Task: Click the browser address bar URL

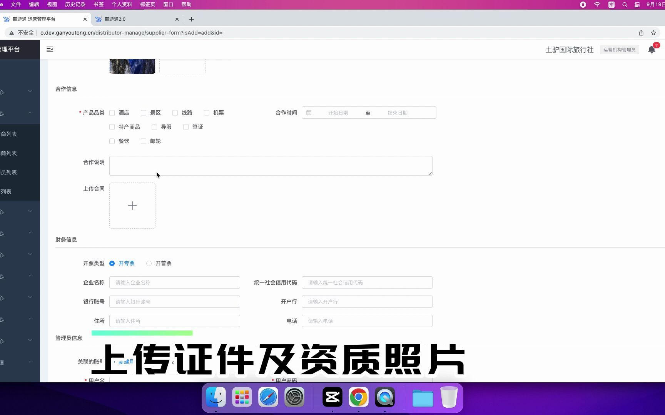Action: 131,33
